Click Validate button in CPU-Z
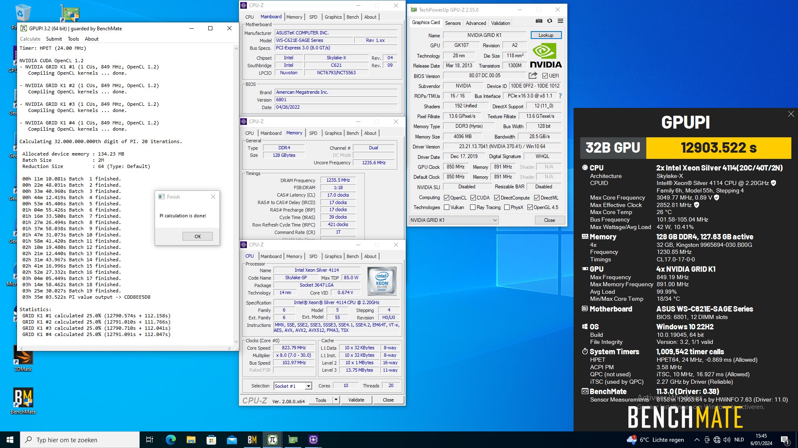 coord(356,400)
